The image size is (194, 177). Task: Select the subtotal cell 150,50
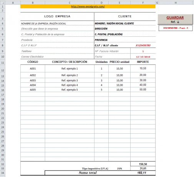(x=143, y=164)
